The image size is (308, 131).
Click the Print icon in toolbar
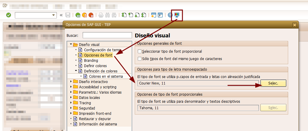101,15
